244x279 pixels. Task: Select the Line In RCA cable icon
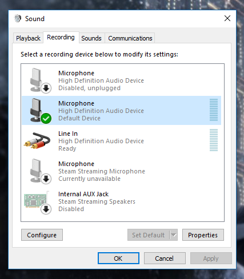tap(37, 141)
